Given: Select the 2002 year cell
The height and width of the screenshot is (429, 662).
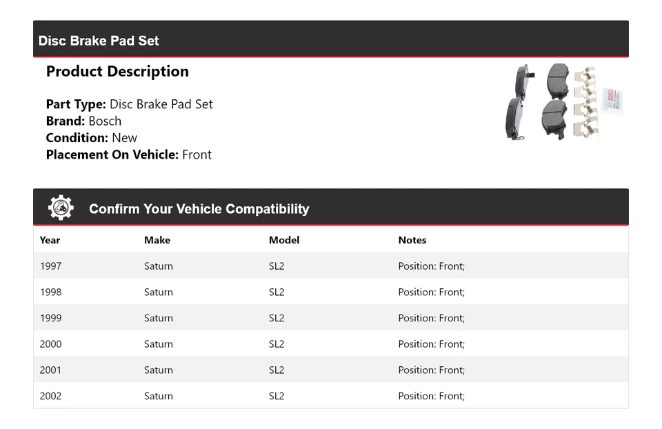Looking at the screenshot, I should click(50, 397).
